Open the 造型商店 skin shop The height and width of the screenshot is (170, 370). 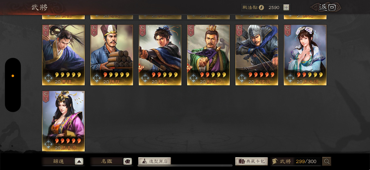[154, 161]
